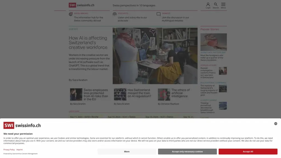
Task: Open Popular Stories workplace Switzerland image
Action: tap(213, 42)
